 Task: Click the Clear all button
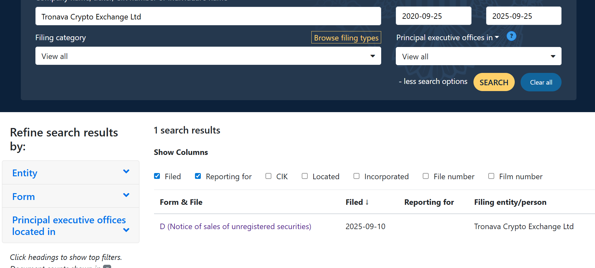(541, 82)
